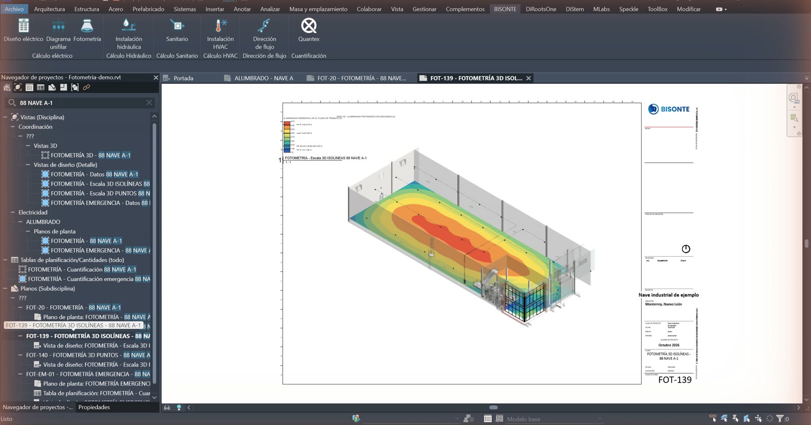Open the Diseño eléctrico tool
This screenshot has width=811, height=425.
[x=23, y=30]
